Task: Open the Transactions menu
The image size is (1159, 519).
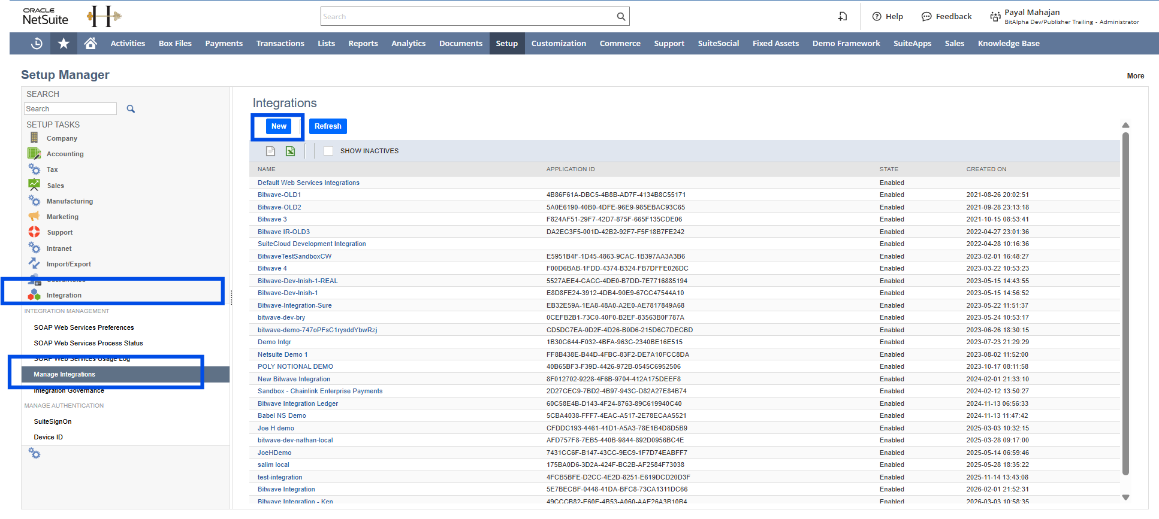Action: coord(280,43)
